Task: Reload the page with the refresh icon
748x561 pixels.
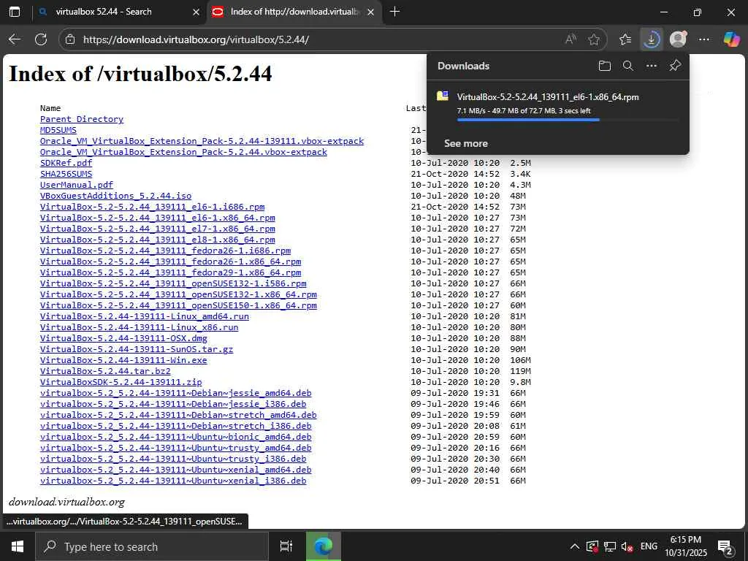Action: point(41,39)
